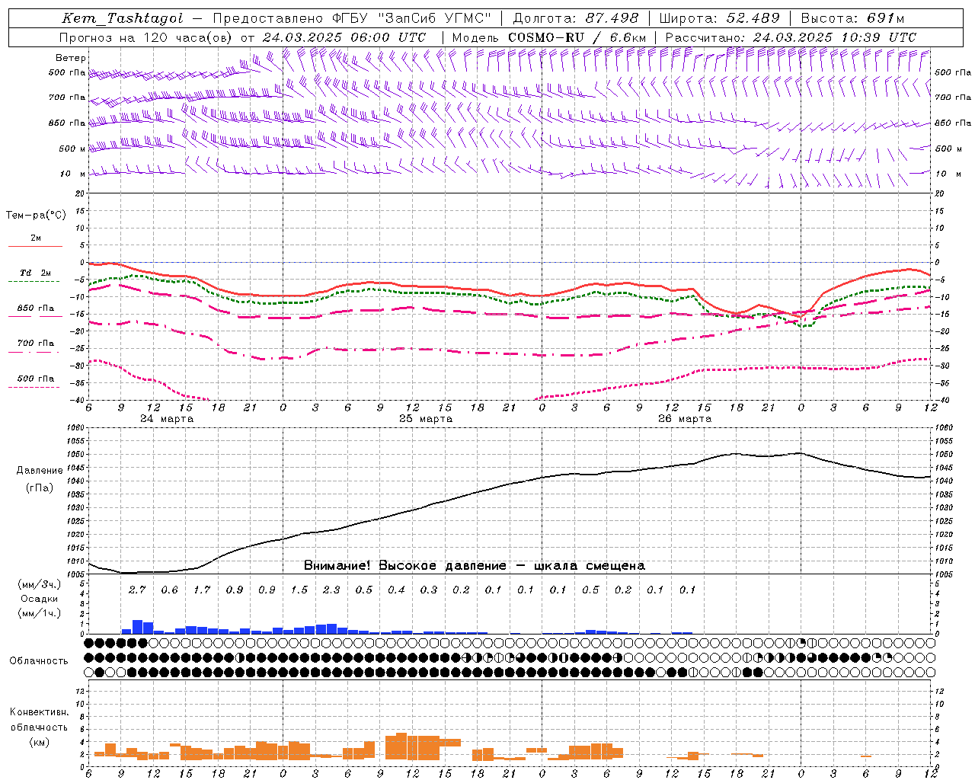Click the '24 марта' date label
975x780 pixels.
167,419
